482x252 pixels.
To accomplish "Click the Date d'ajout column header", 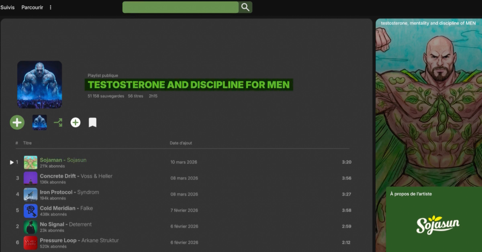I will click(x=181, y=143).
